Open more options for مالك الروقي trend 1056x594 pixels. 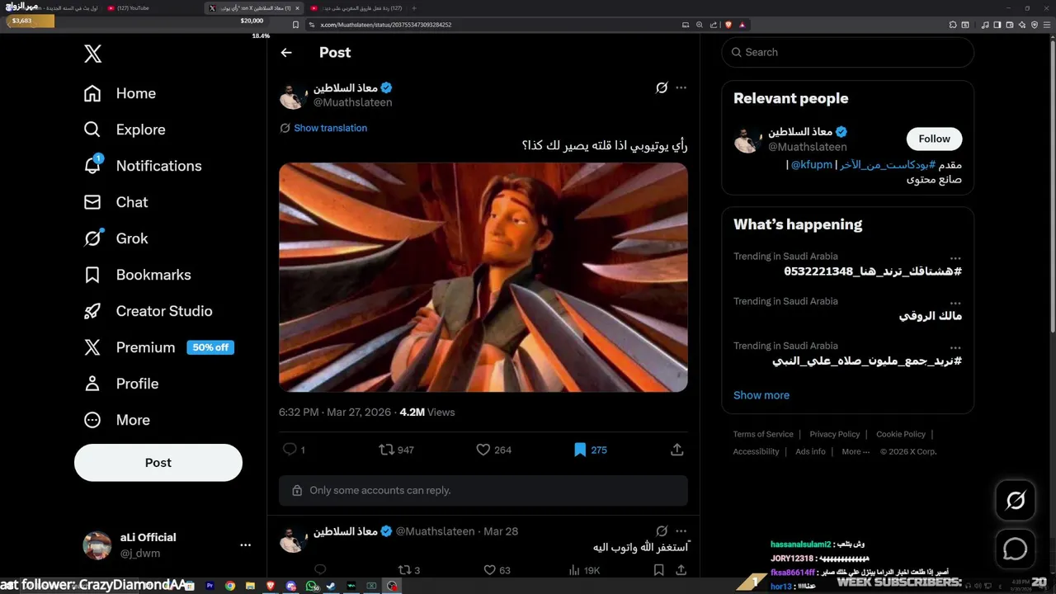pos(955,303)
